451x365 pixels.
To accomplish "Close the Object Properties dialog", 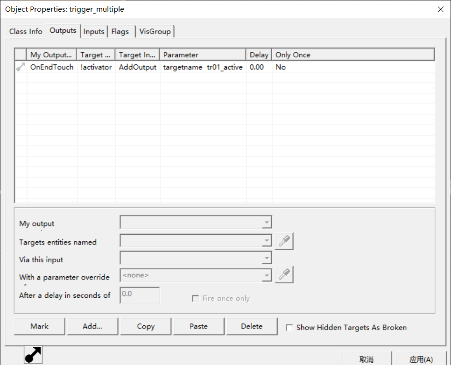I will [440, 9].
